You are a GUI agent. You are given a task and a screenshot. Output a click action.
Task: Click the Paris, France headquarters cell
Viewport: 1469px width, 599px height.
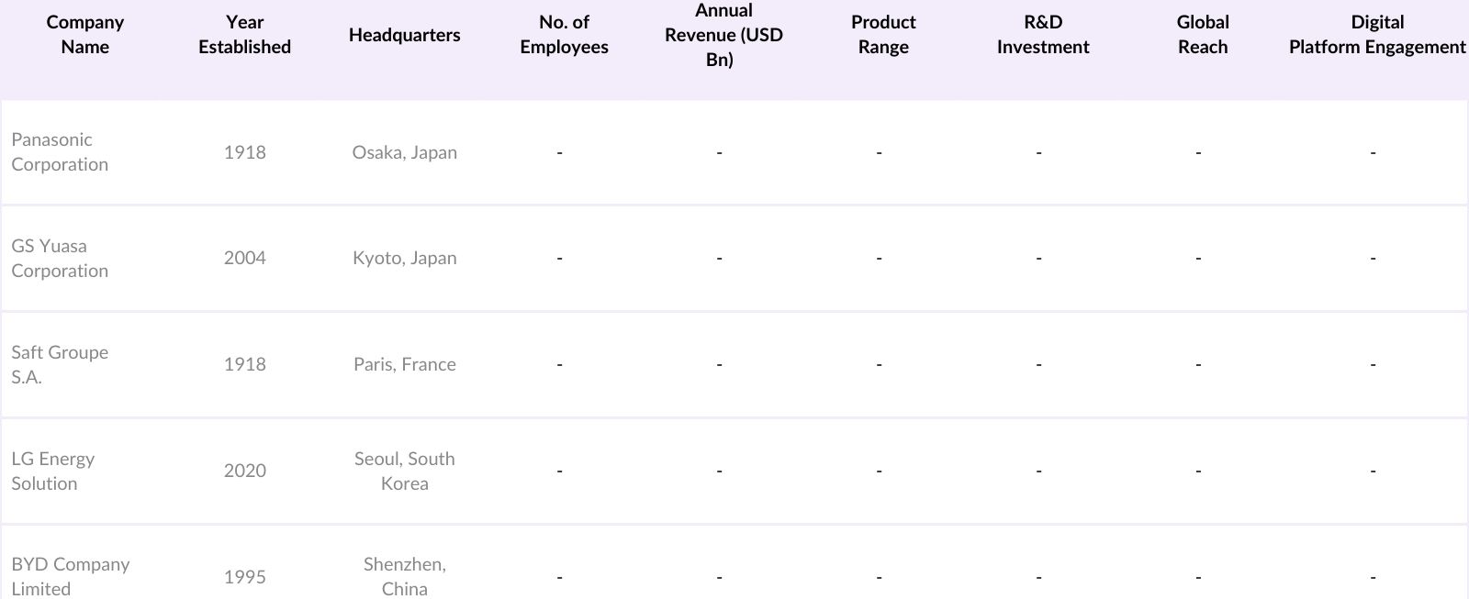point(404,365)
